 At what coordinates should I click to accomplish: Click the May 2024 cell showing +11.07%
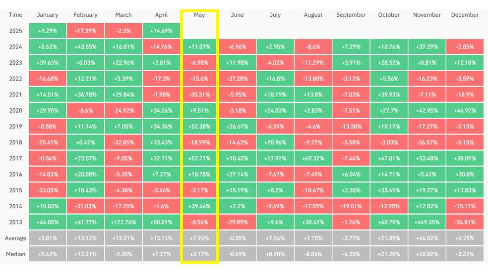(199, 47)
